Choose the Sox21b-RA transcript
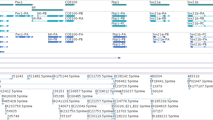213x120 pixels. (x=196, y=13)
